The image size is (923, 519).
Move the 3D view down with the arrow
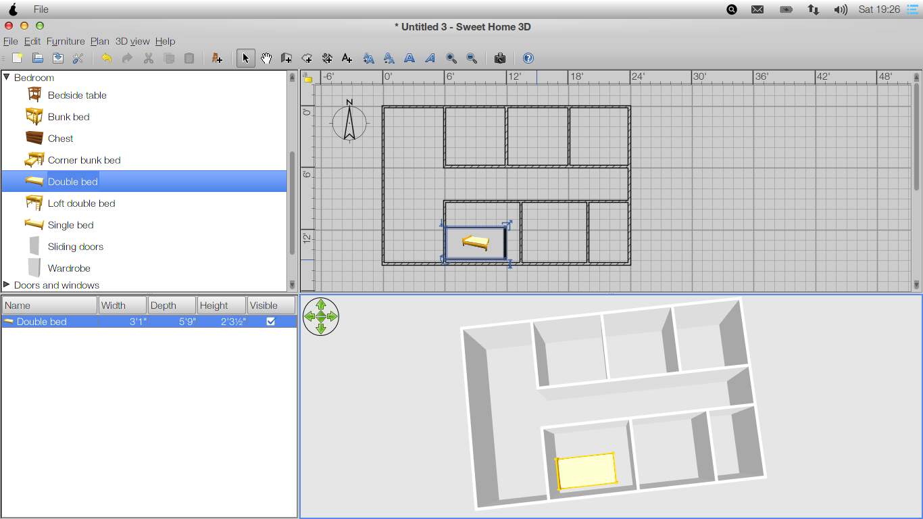pos(321,328)
